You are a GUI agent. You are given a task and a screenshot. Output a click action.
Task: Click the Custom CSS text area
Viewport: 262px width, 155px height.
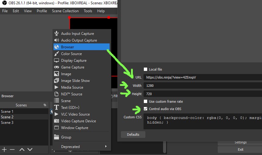[x=203, y=121]
